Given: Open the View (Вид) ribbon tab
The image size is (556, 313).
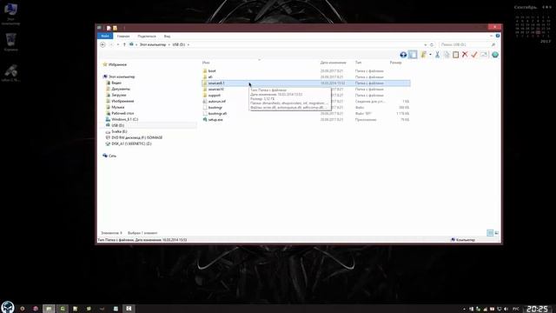Looking at the screenshot, I should click(x=167, y=37).
